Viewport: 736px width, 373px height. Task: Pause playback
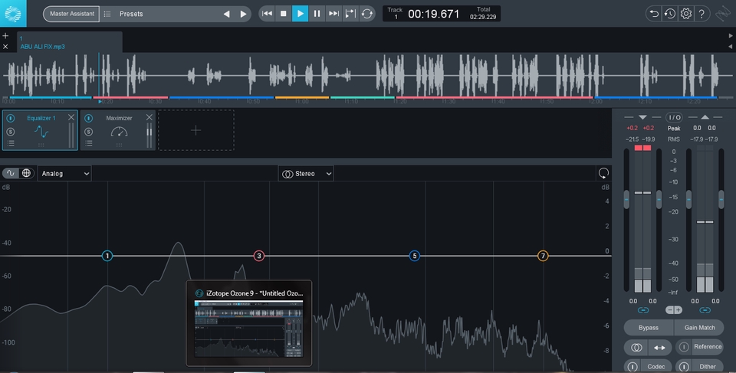(317, 14)
